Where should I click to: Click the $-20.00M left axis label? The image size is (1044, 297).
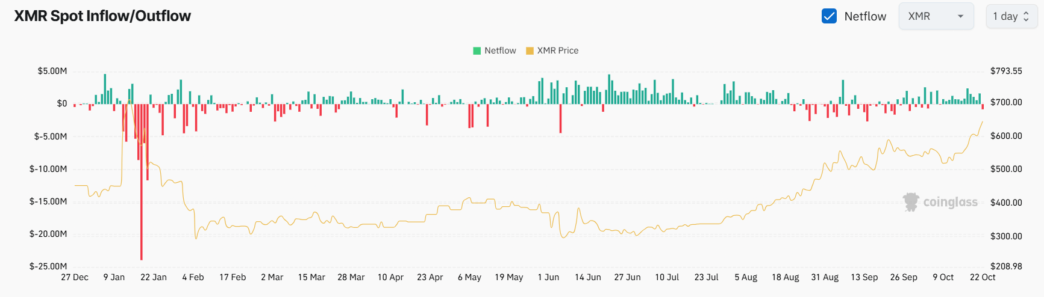click(48, 234)
